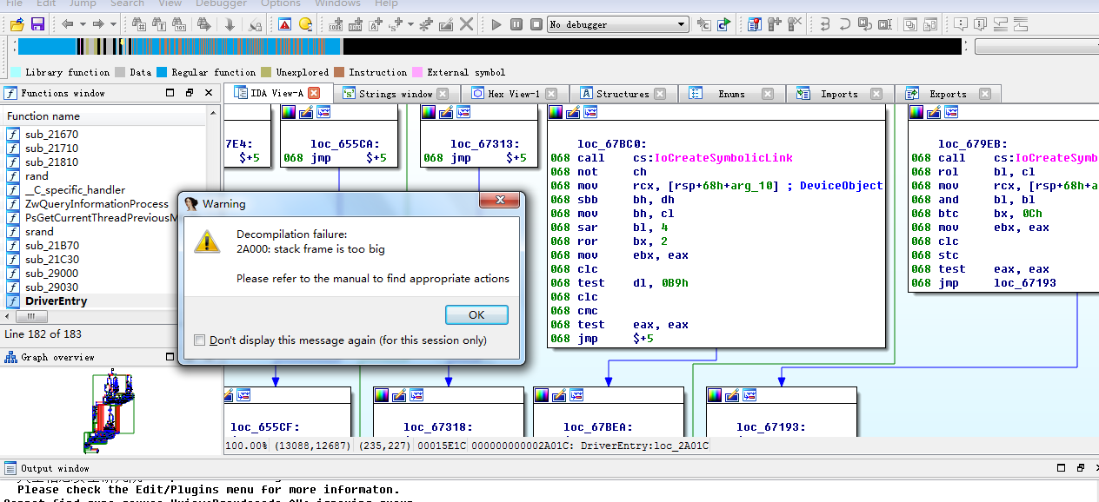Click the third header icon on loc_67BC0 node

(x=590, y=112)
